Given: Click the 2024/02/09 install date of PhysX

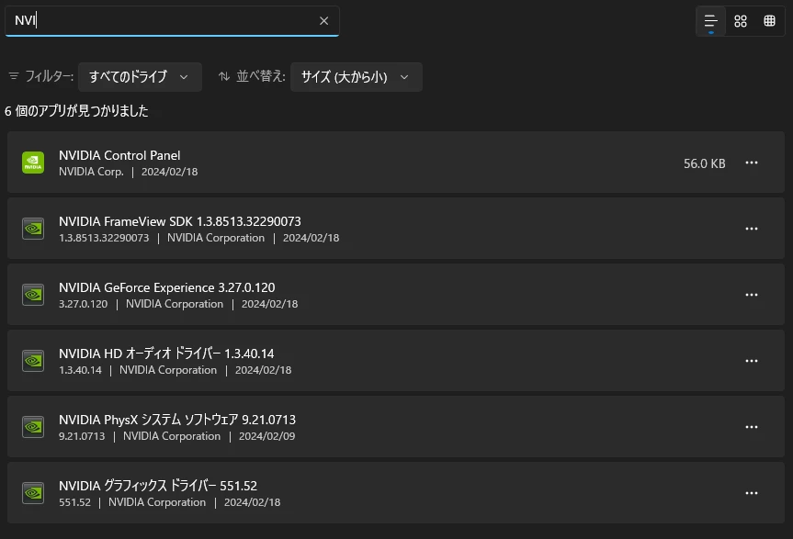Looking at the screenshot, I should (x=266, y=436).
